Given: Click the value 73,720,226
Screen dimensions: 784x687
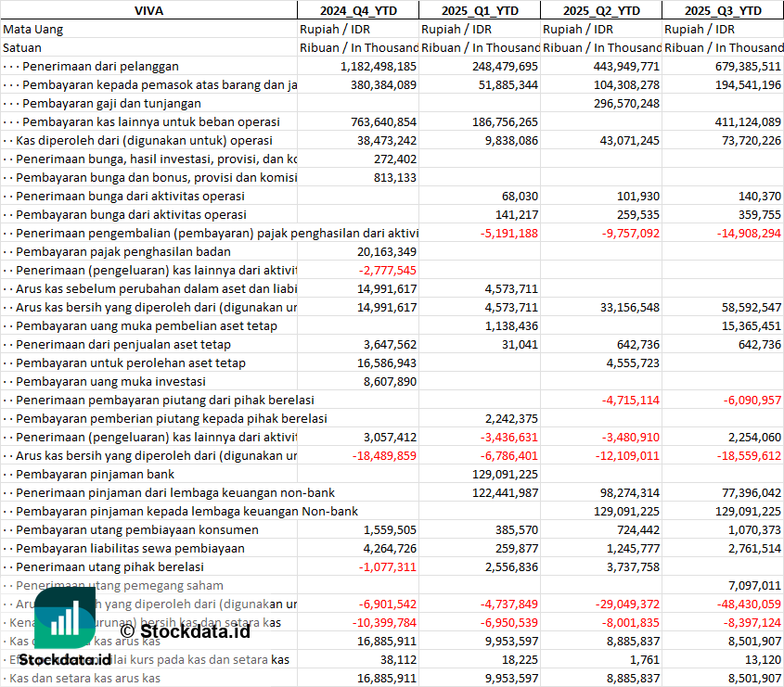Looking at the screenshot, I should (x=751, y=140).
